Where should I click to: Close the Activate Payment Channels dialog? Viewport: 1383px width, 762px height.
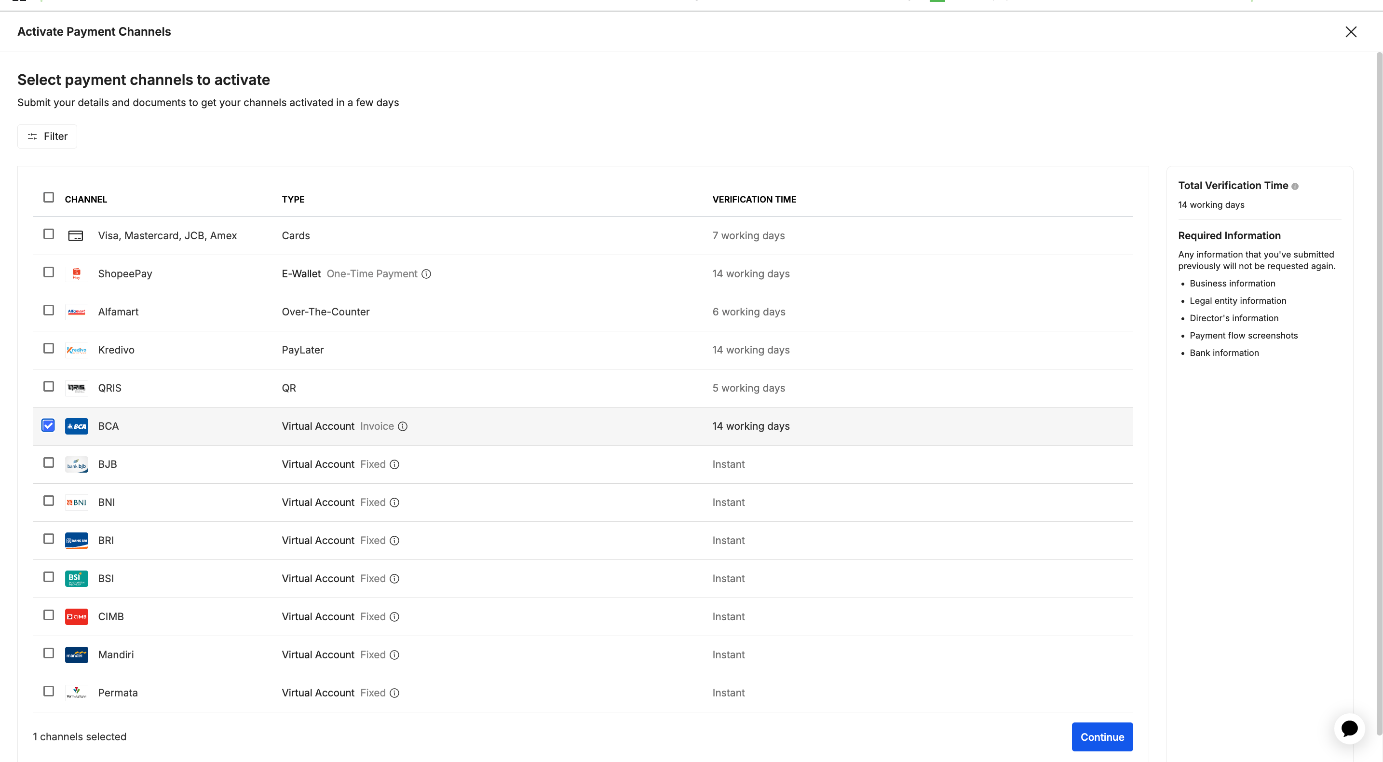pyautogui.click(x=1351, y=32)
